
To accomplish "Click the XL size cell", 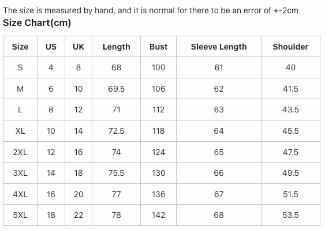I will (20, 131).
